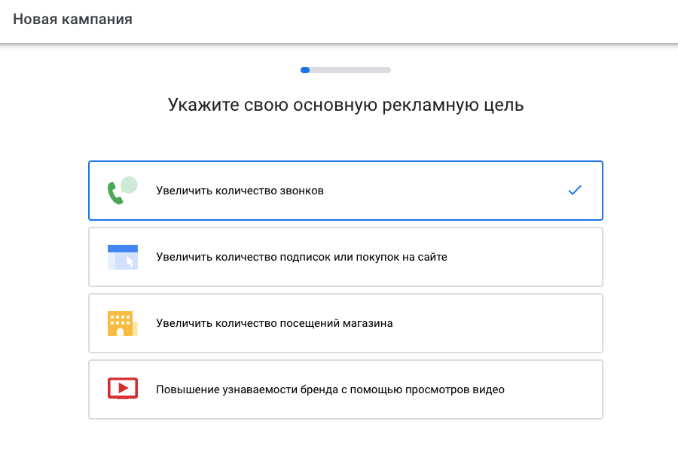Pick 'Повышение узнаваемости бренда' video views goal
The width and height of the screenshot is (678, 452).
[x=330, y=389]
